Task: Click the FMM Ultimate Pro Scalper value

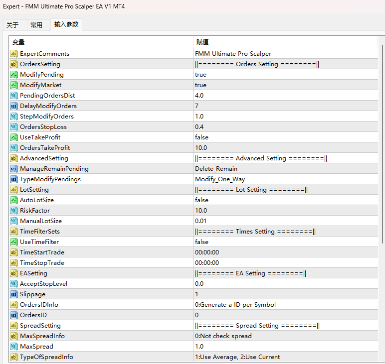Action: pyautogui.click(x=233, y=54)
